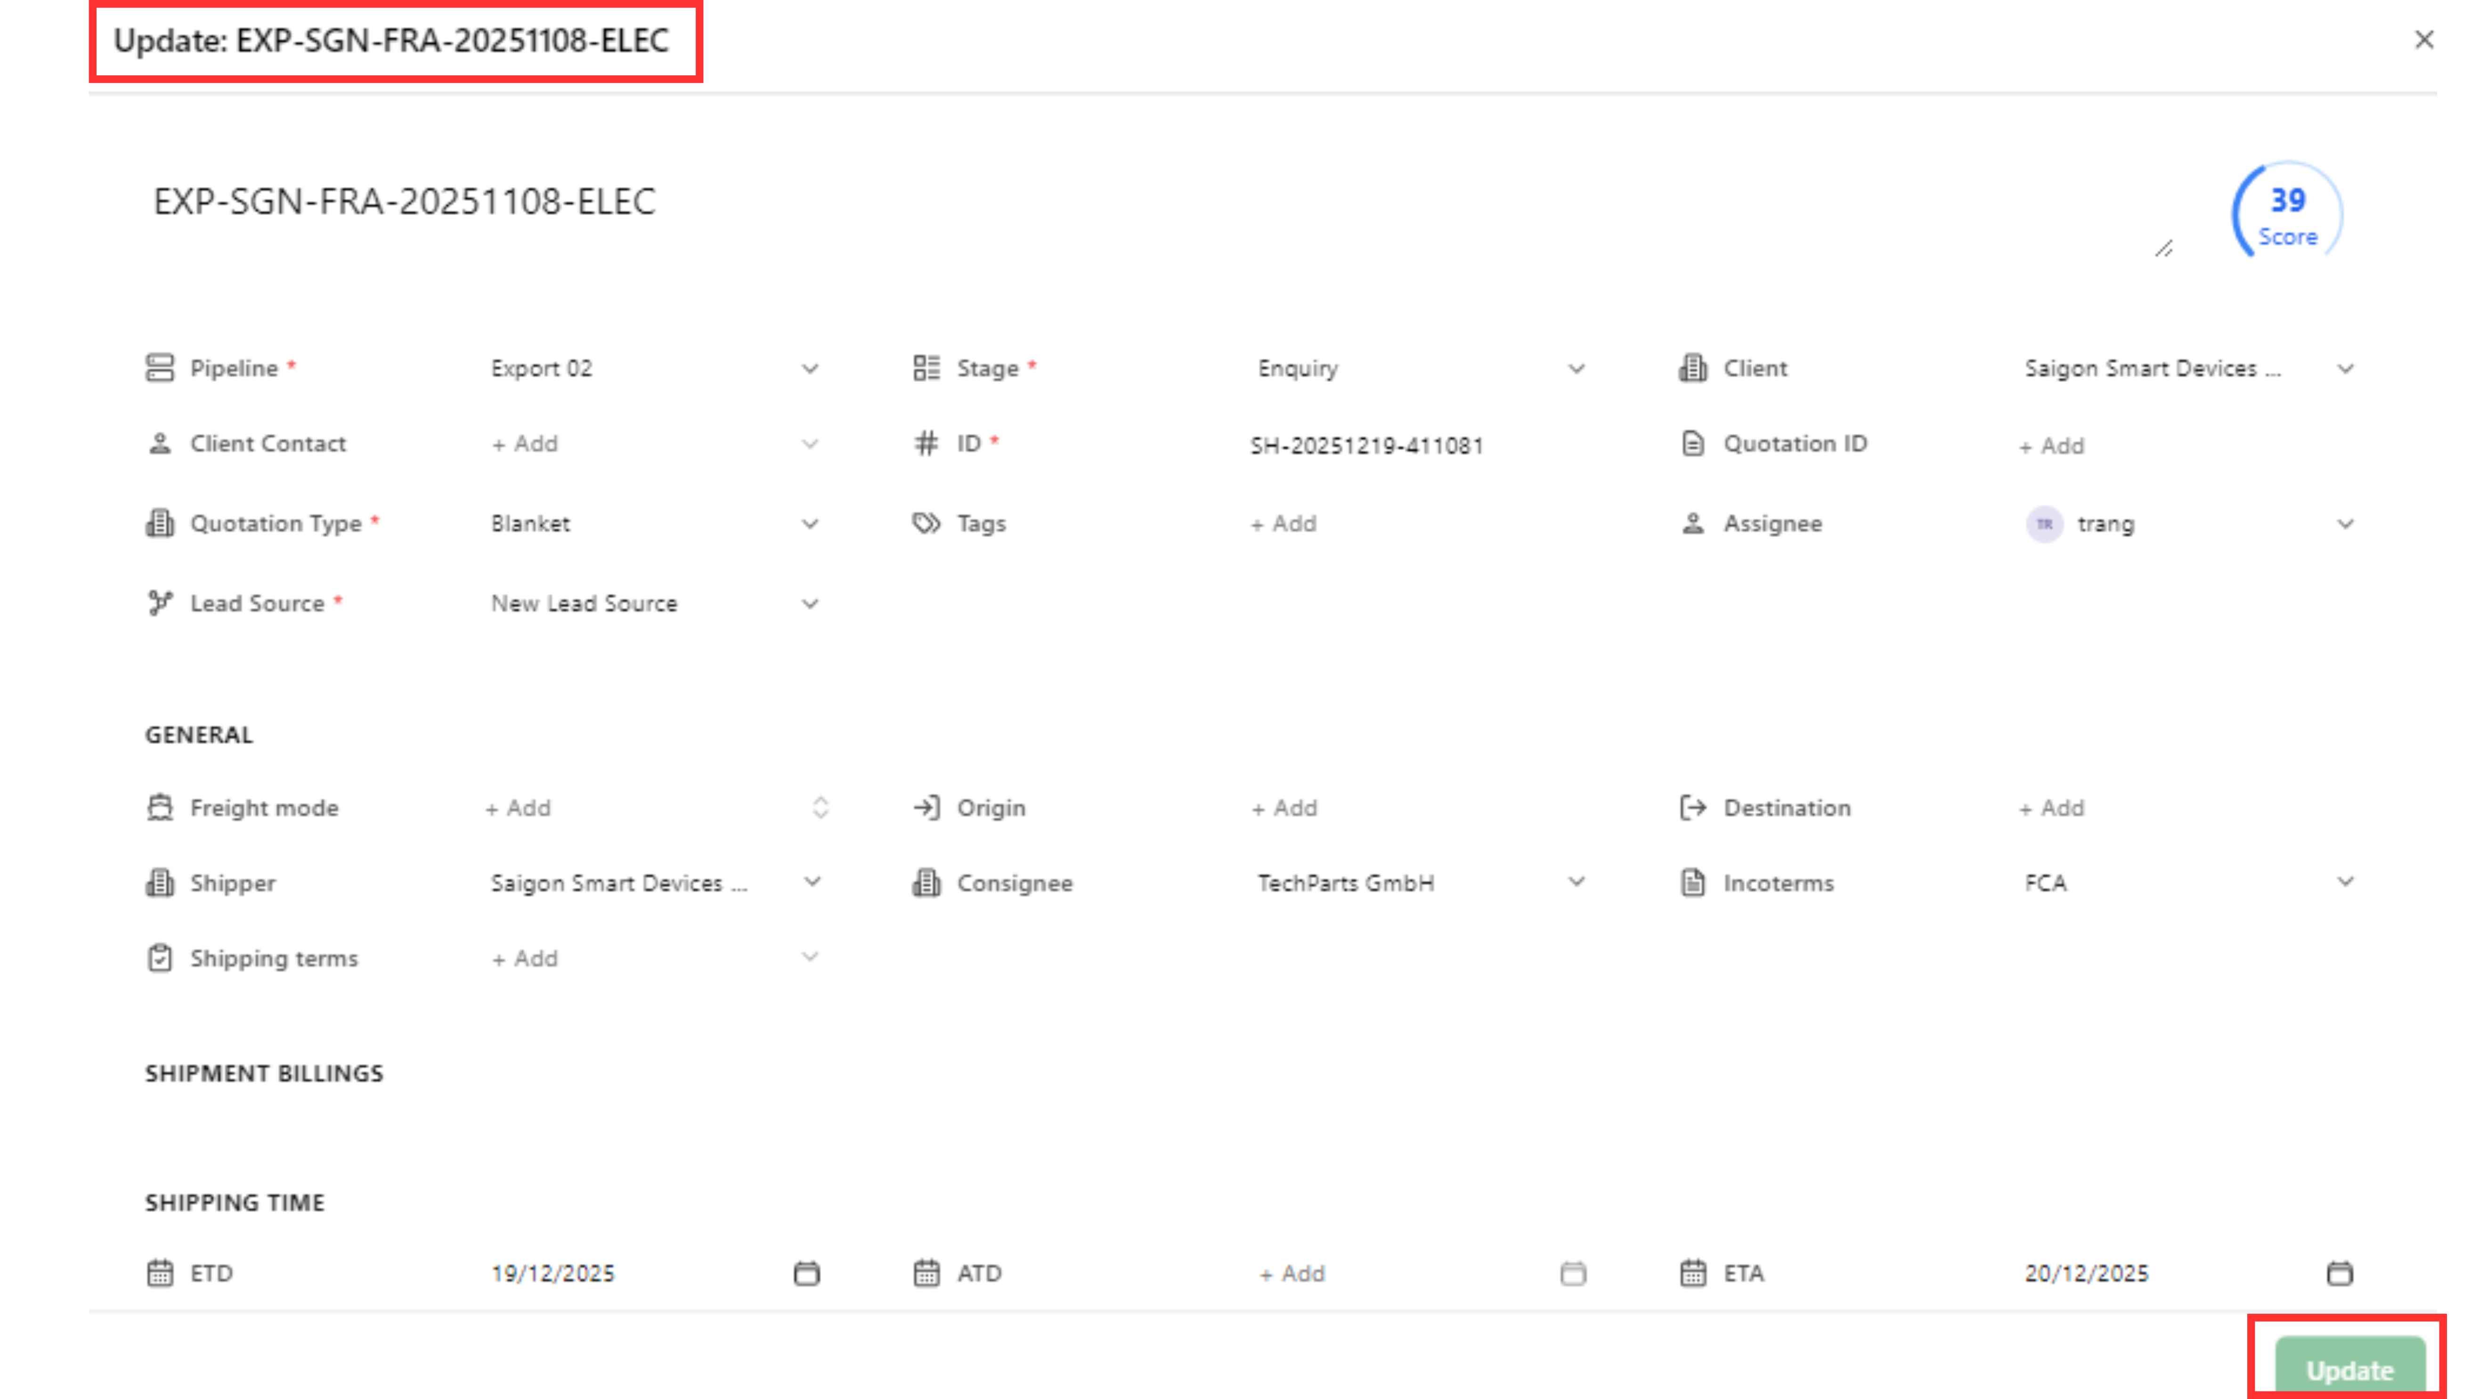Click the ID hash icon
The height and width of the screenshot is (1399, 2487).
pyautogui.click(x=926, y=443)
